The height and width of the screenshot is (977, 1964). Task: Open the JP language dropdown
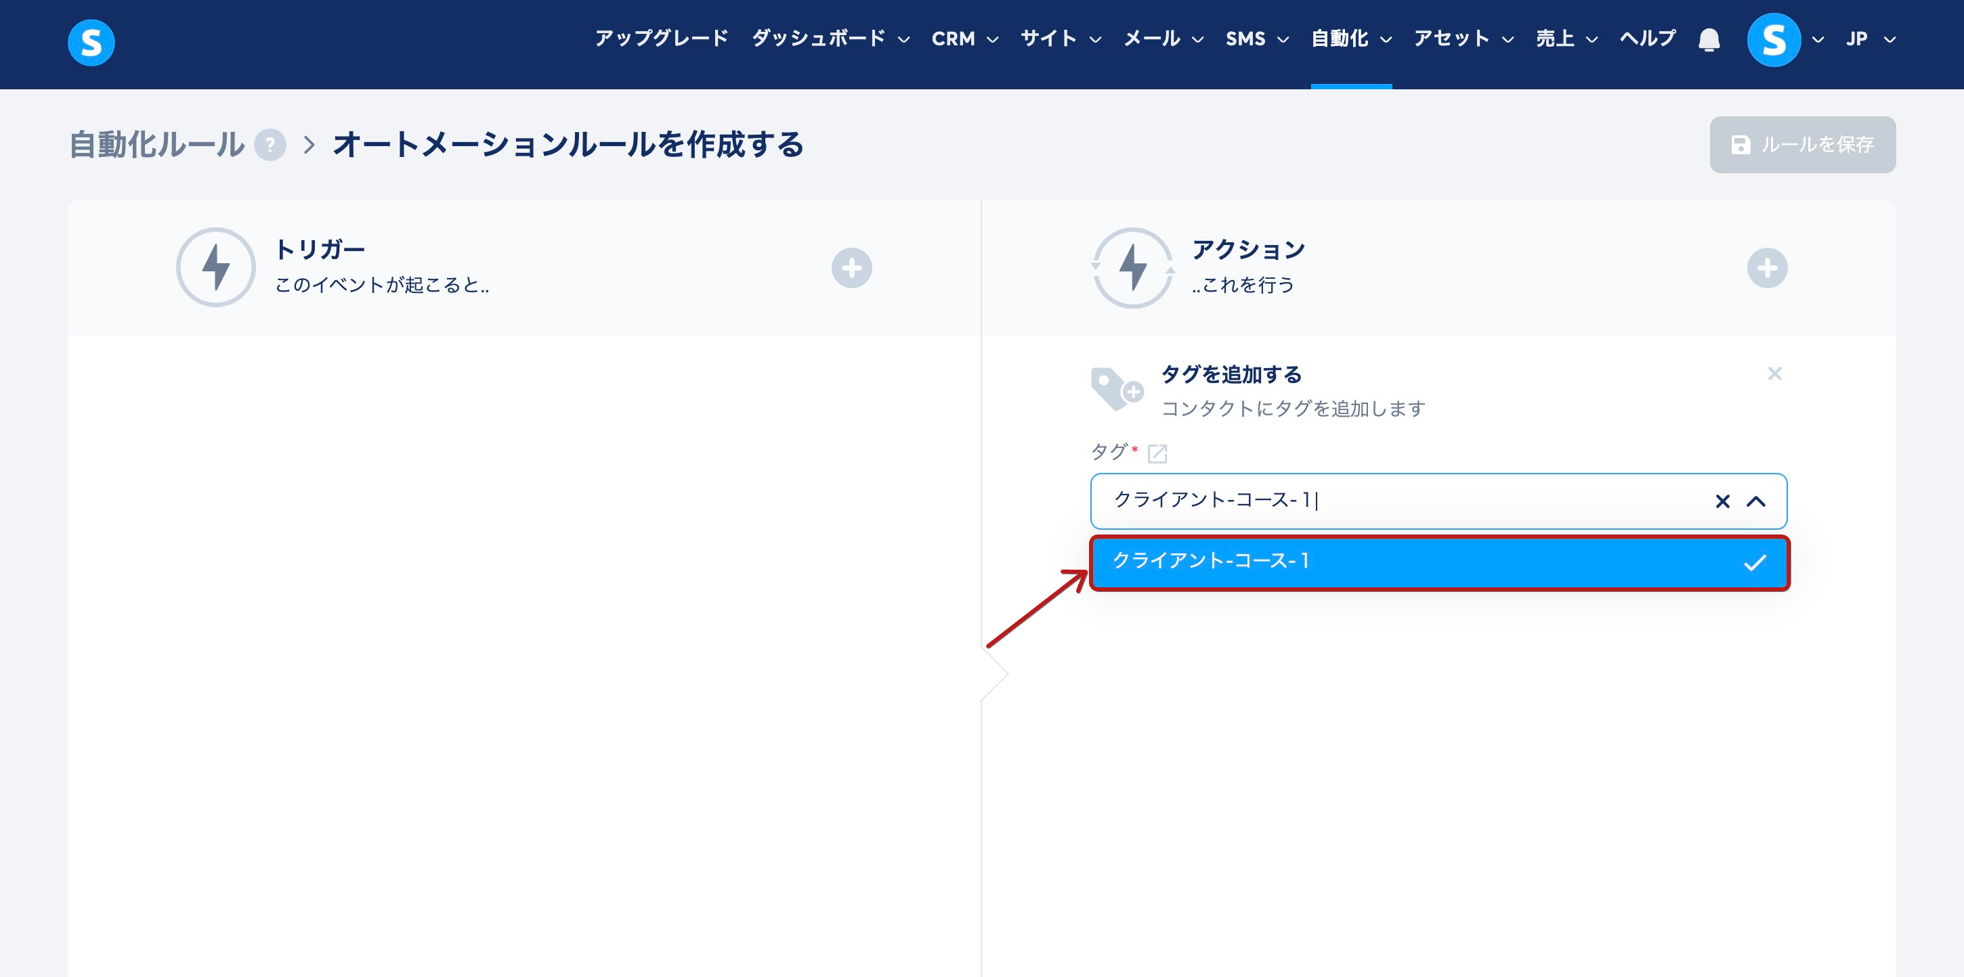click(1869, 40)
